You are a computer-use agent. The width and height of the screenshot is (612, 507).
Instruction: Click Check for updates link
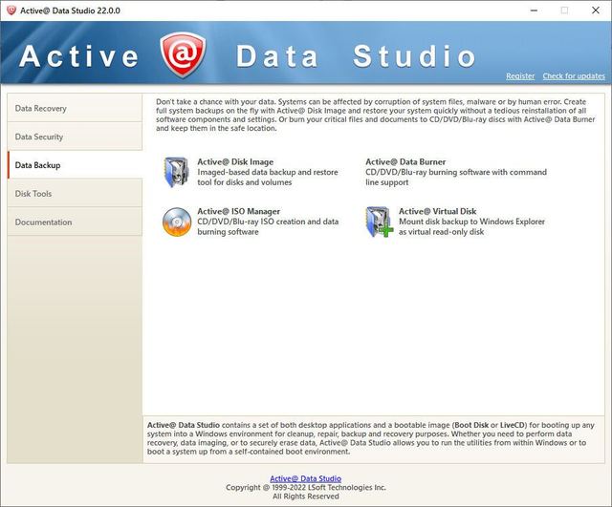[x=574, y=76]
